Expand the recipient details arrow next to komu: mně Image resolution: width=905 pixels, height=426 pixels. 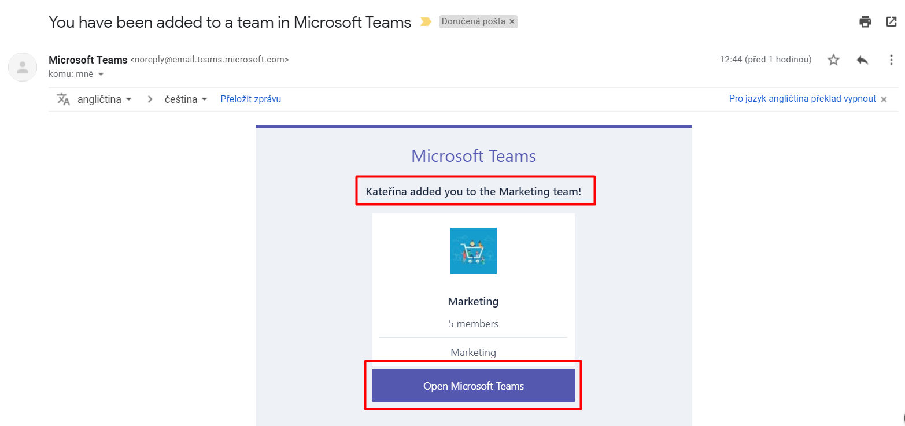point(101,74)
